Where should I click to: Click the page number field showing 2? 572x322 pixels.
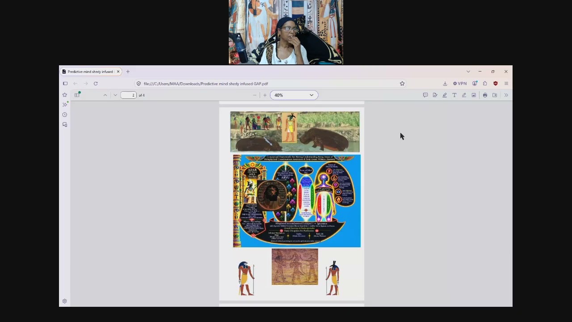128,95
